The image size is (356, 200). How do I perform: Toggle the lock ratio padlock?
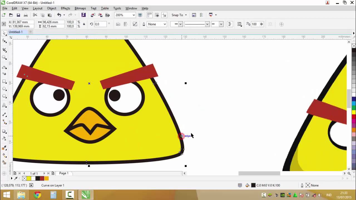pyautogui.click(x=84, y=24)
